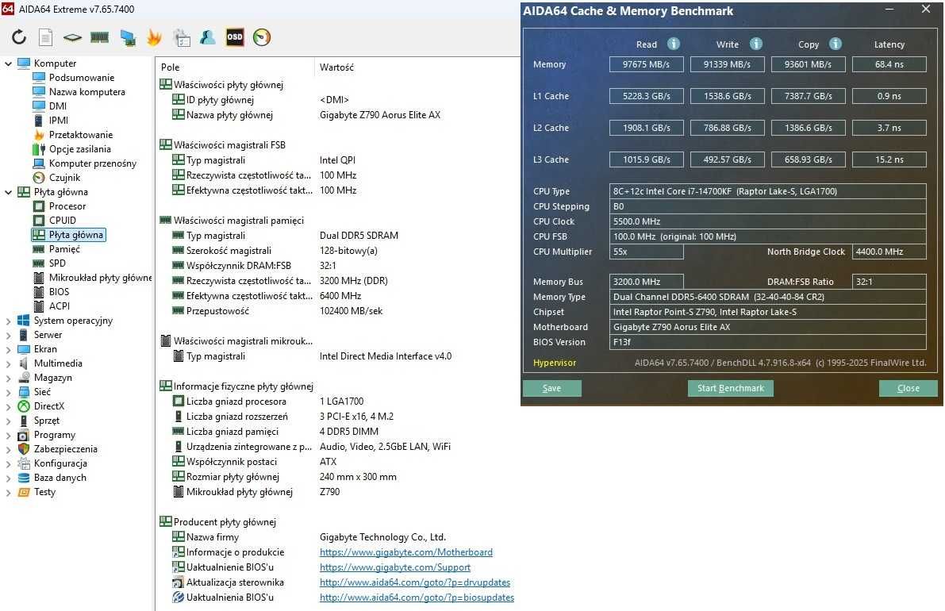
Task: Click the Read info icon
Action: [x=673, y=44]
